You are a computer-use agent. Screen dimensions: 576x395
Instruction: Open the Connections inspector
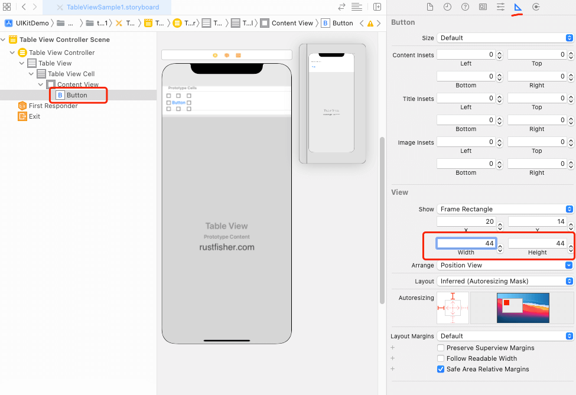click(x=536, y=7)
